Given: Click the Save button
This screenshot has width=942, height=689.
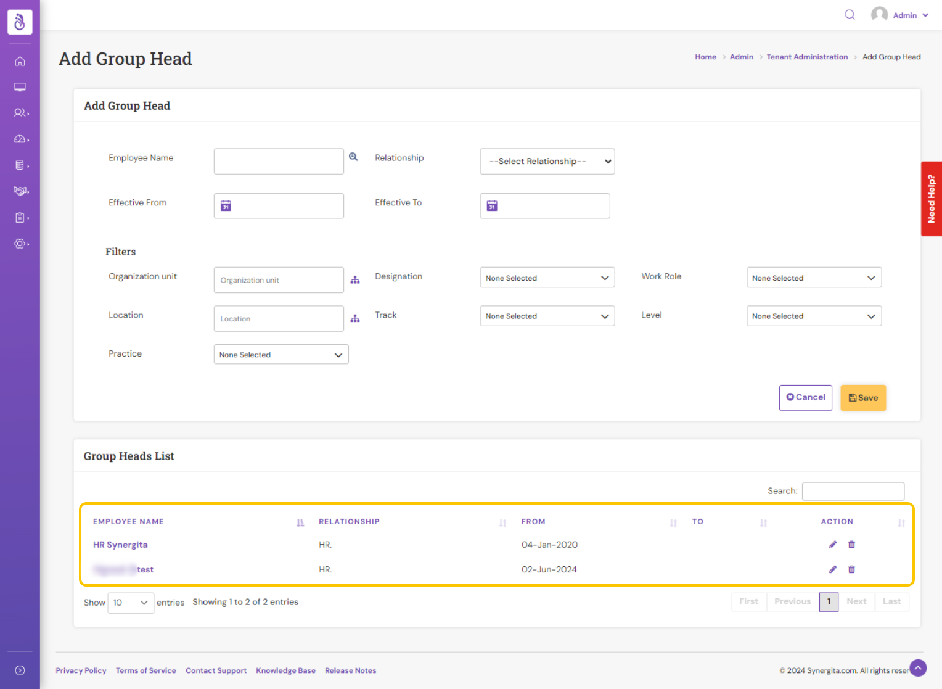Looking at the screenshot, I should point(863,398).
